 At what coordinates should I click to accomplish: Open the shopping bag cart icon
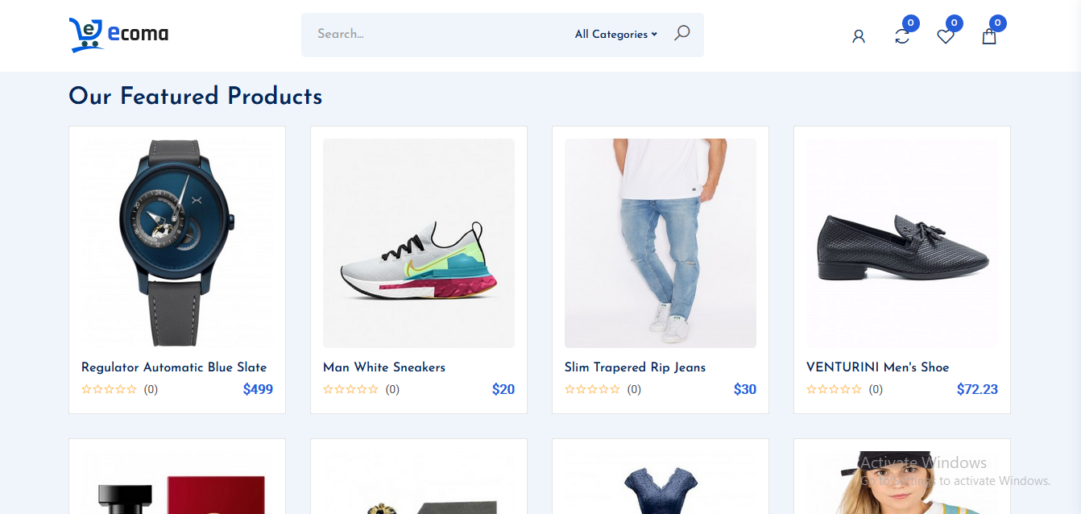click(x=989, y=36)
